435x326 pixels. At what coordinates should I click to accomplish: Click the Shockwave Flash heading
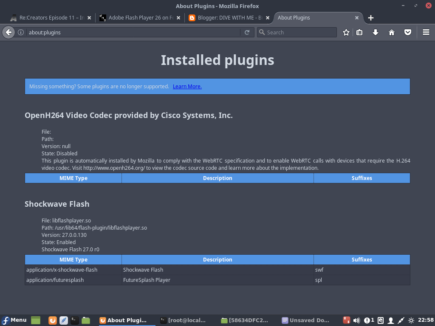pos(57,204)
